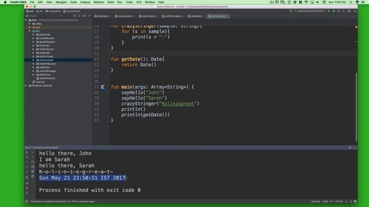Open Project Structure from the toolbar
Image resolution: width=369 pixels, height=207 pixels.
[x=349, y=11]
